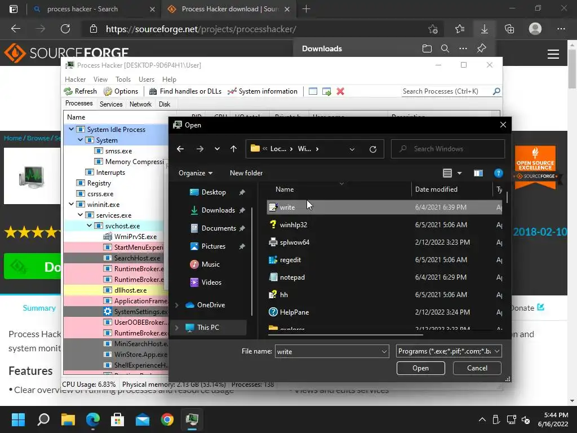This screenshot has width=577, height=433.
Task: Open the Users menu
Action: click(147, 79)
